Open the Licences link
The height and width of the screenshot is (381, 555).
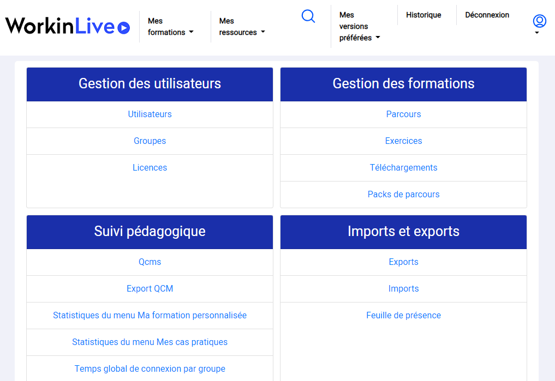point(150,168)
